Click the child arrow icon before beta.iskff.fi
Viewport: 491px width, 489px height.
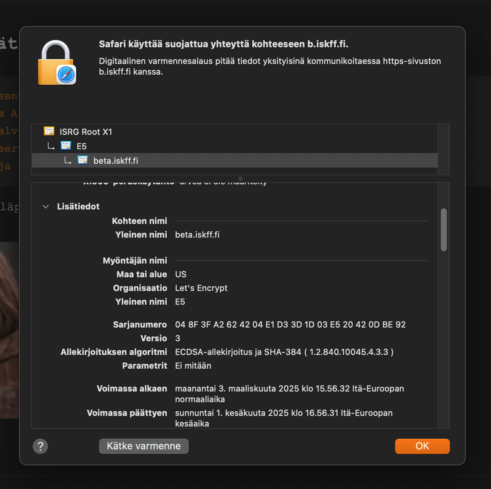coord(68,160)
